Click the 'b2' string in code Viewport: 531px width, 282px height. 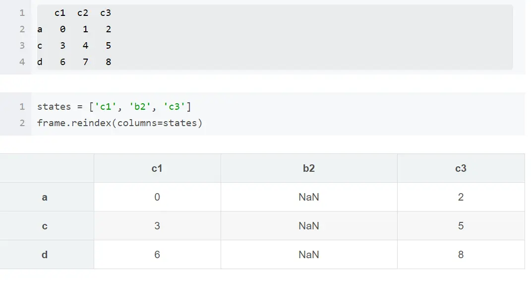(x=140, y=107)
